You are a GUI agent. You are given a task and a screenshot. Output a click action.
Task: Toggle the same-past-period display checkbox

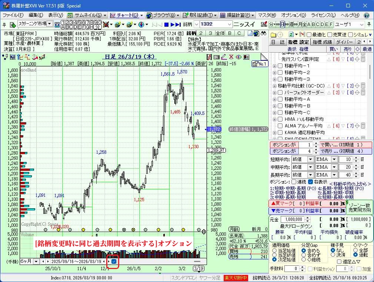[x=114, y=262]
